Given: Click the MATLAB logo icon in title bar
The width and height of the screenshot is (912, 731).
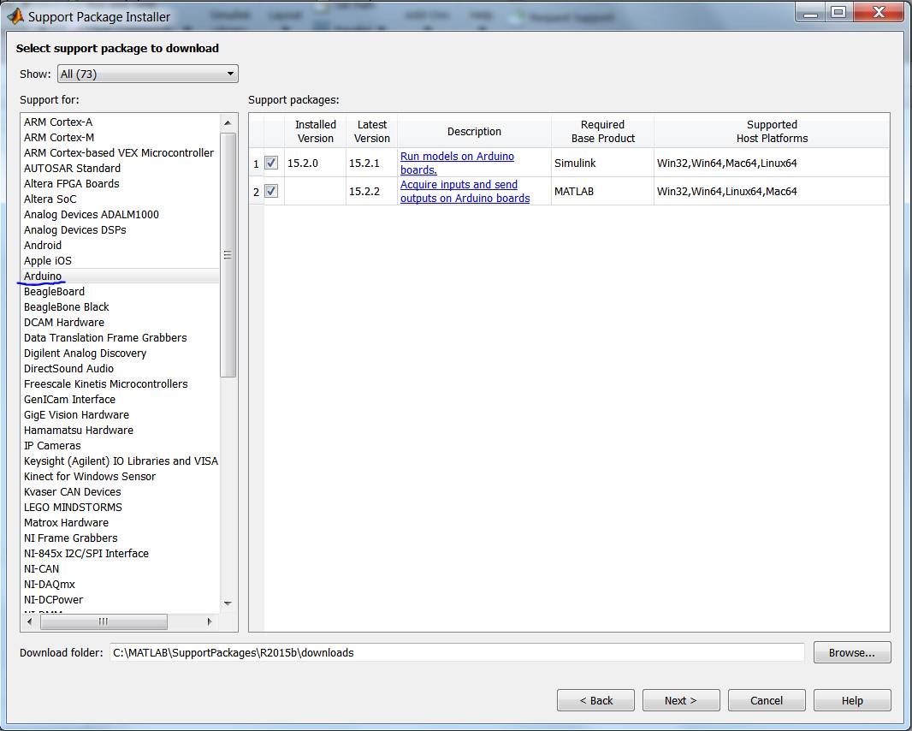Looking at the screenshot, I should coord(15,16).
